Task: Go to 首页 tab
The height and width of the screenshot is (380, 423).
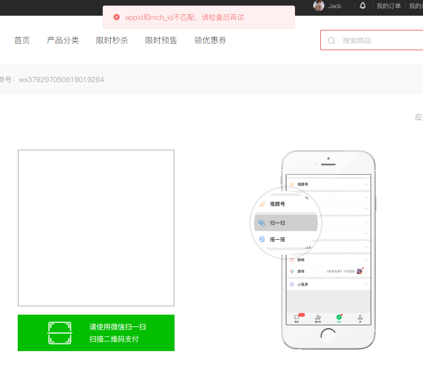Action: 22,40
